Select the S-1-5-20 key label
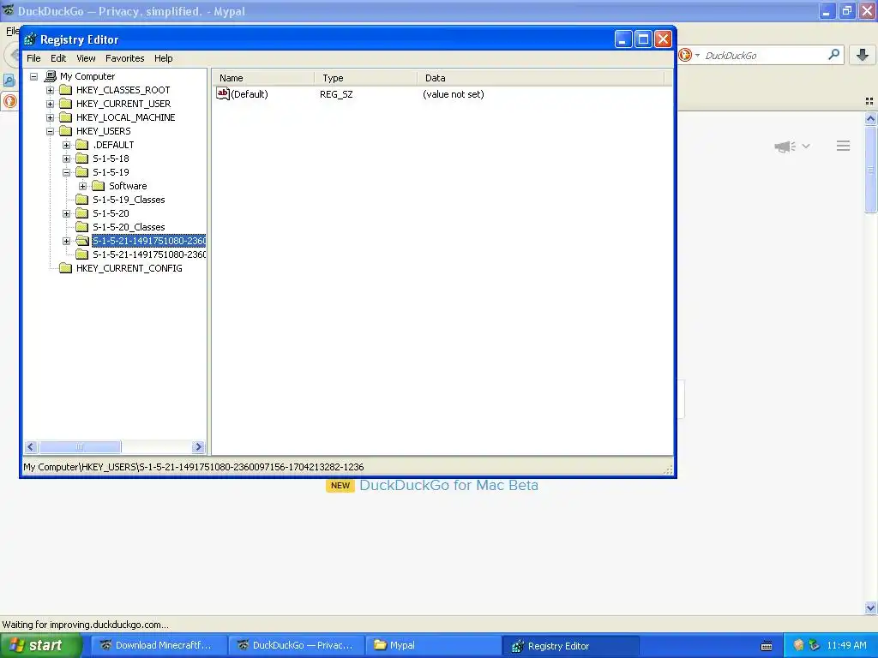The height and width of the screenshot is (658, 878). (111, 213)
